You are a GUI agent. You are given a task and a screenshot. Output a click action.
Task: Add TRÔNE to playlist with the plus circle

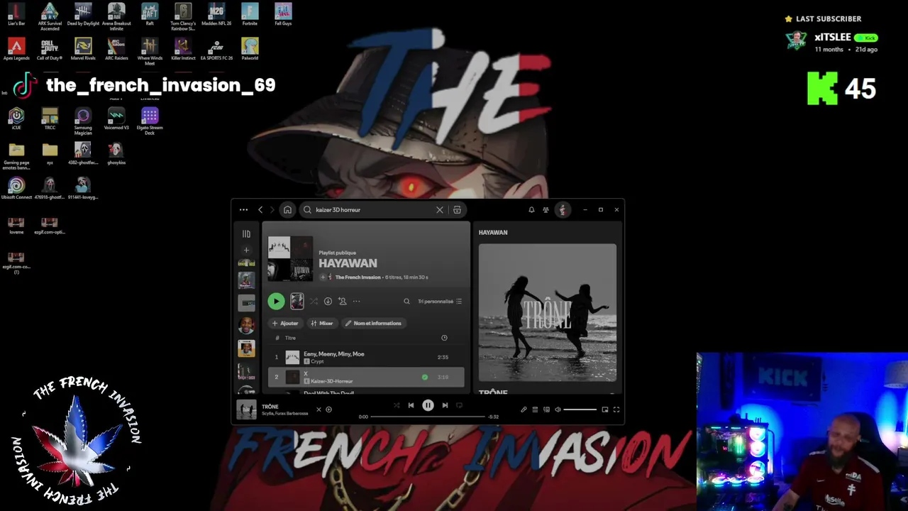click(328, 410)
